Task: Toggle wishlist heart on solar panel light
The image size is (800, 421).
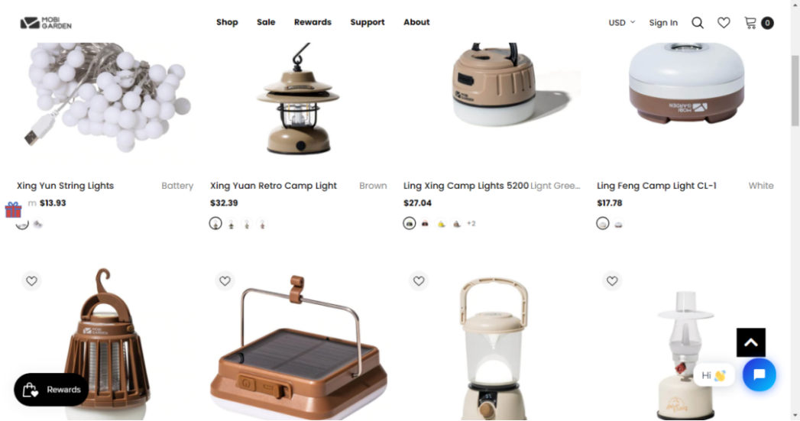Action: coord(225,280)
